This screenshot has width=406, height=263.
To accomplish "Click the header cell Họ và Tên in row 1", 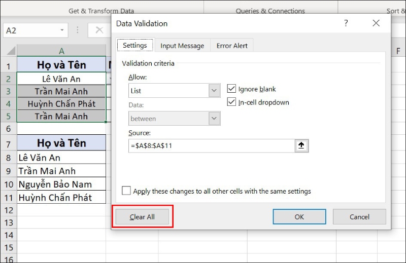I will [x=61, y=65].
